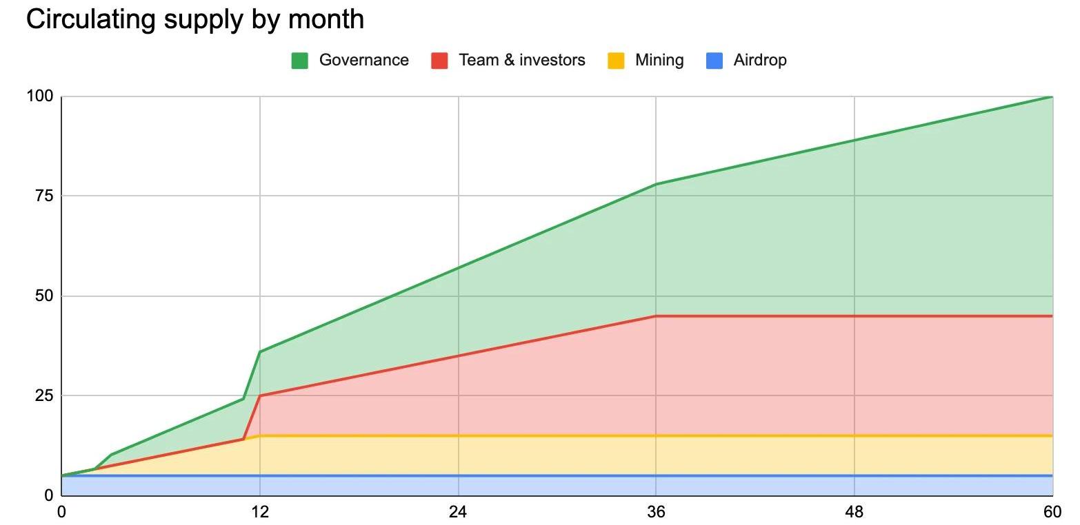Click the x-axis label 12
This screenshot has width=1080, height=525.
(x=260, y=512)
